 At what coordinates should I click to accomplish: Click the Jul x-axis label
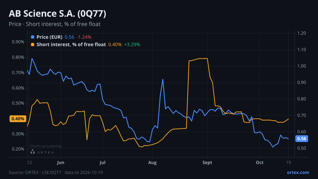103,163
